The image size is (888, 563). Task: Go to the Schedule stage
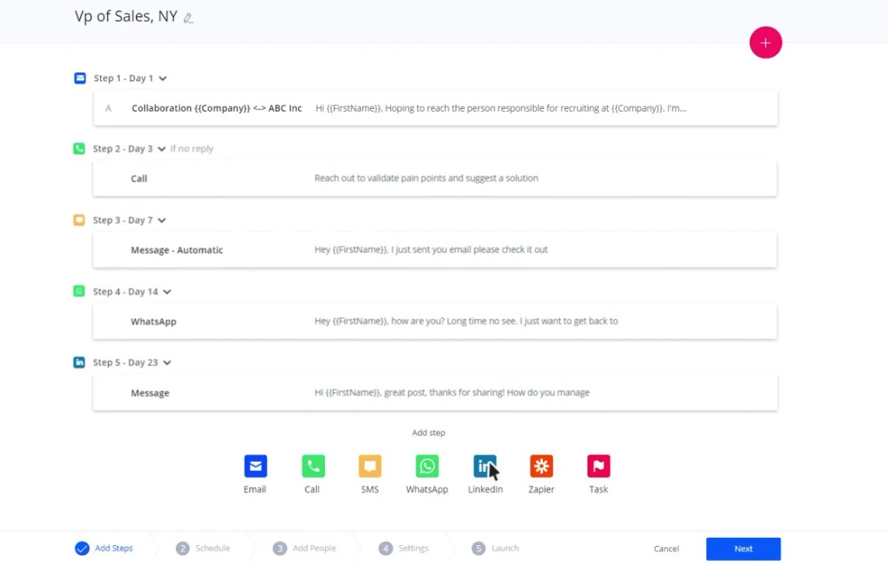click(203, 548)
